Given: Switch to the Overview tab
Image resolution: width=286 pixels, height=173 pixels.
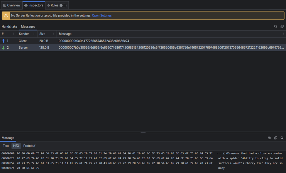Looking at the screenshot, I should click(x=12, y=5).
